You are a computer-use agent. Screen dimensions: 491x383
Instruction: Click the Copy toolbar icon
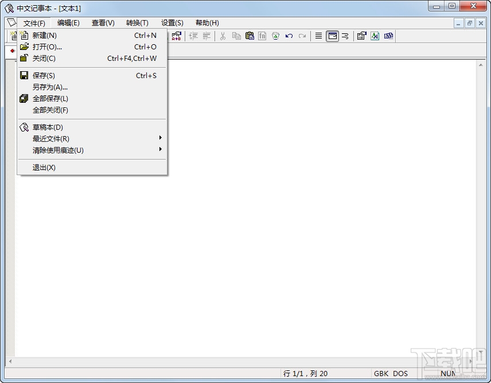pyautogui.click(x=236, y=36)
